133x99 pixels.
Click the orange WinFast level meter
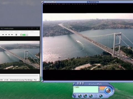point(102,89)
